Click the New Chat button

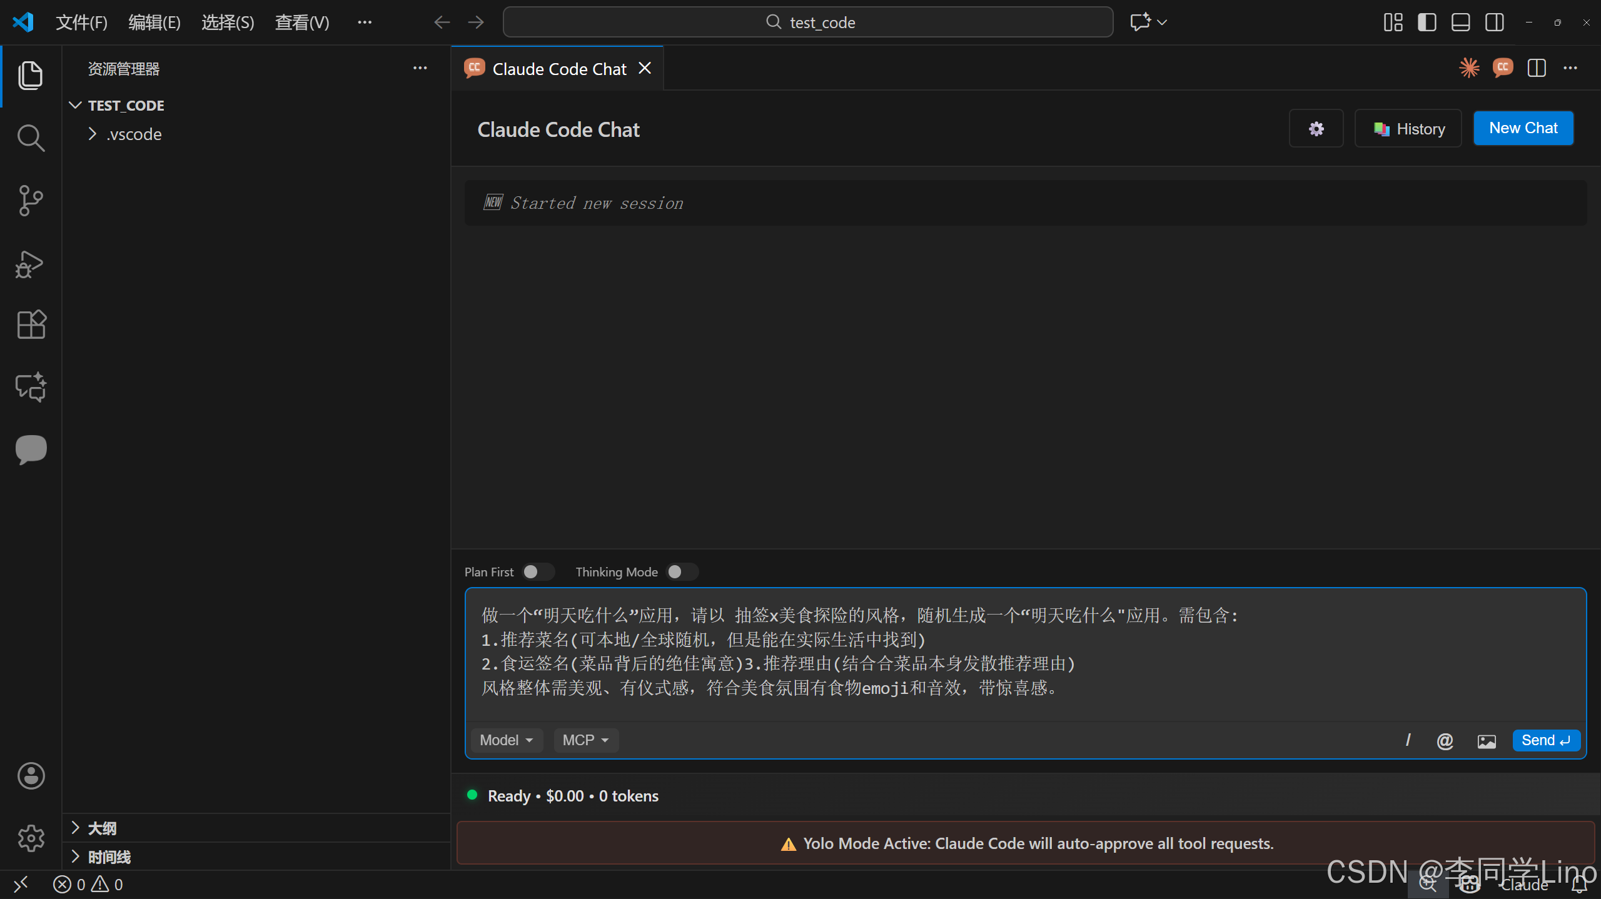point(1523,128)
